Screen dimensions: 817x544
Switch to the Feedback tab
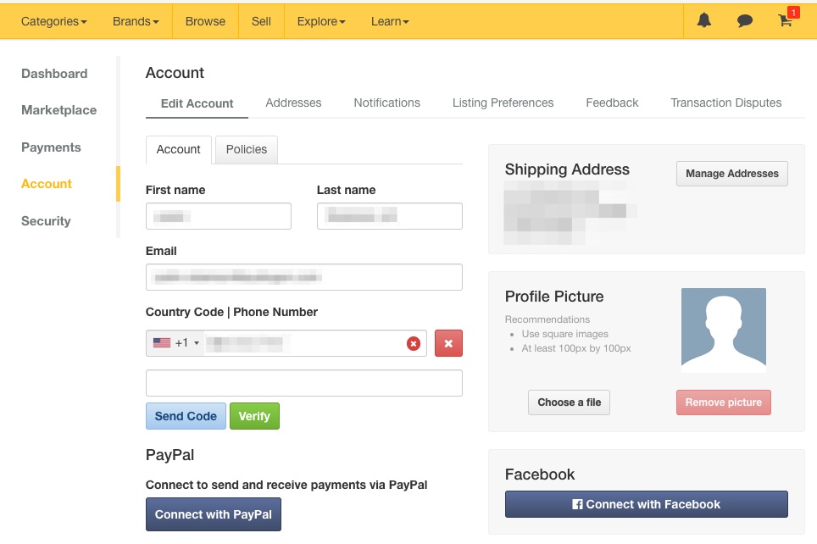tap(612, 103)
